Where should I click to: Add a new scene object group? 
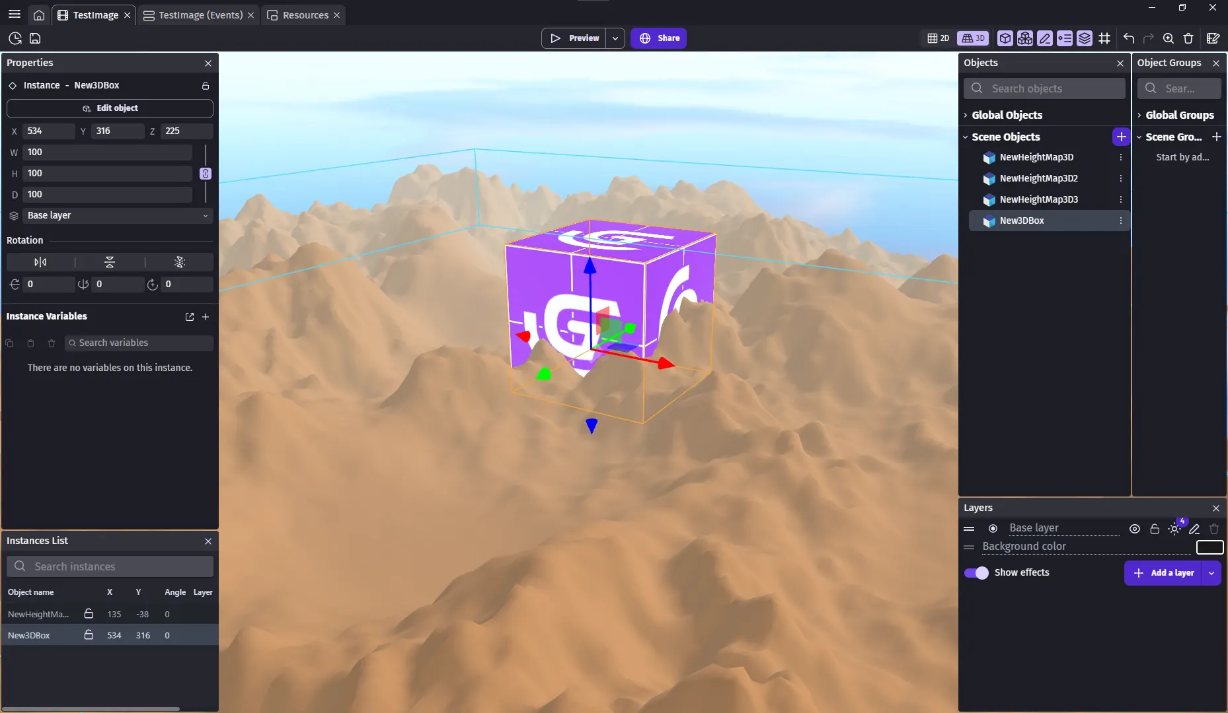[1216, 137]
